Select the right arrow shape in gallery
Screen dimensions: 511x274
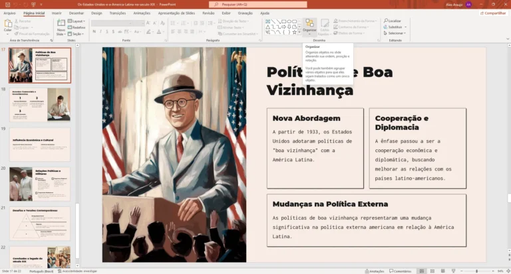coord(283,27)
